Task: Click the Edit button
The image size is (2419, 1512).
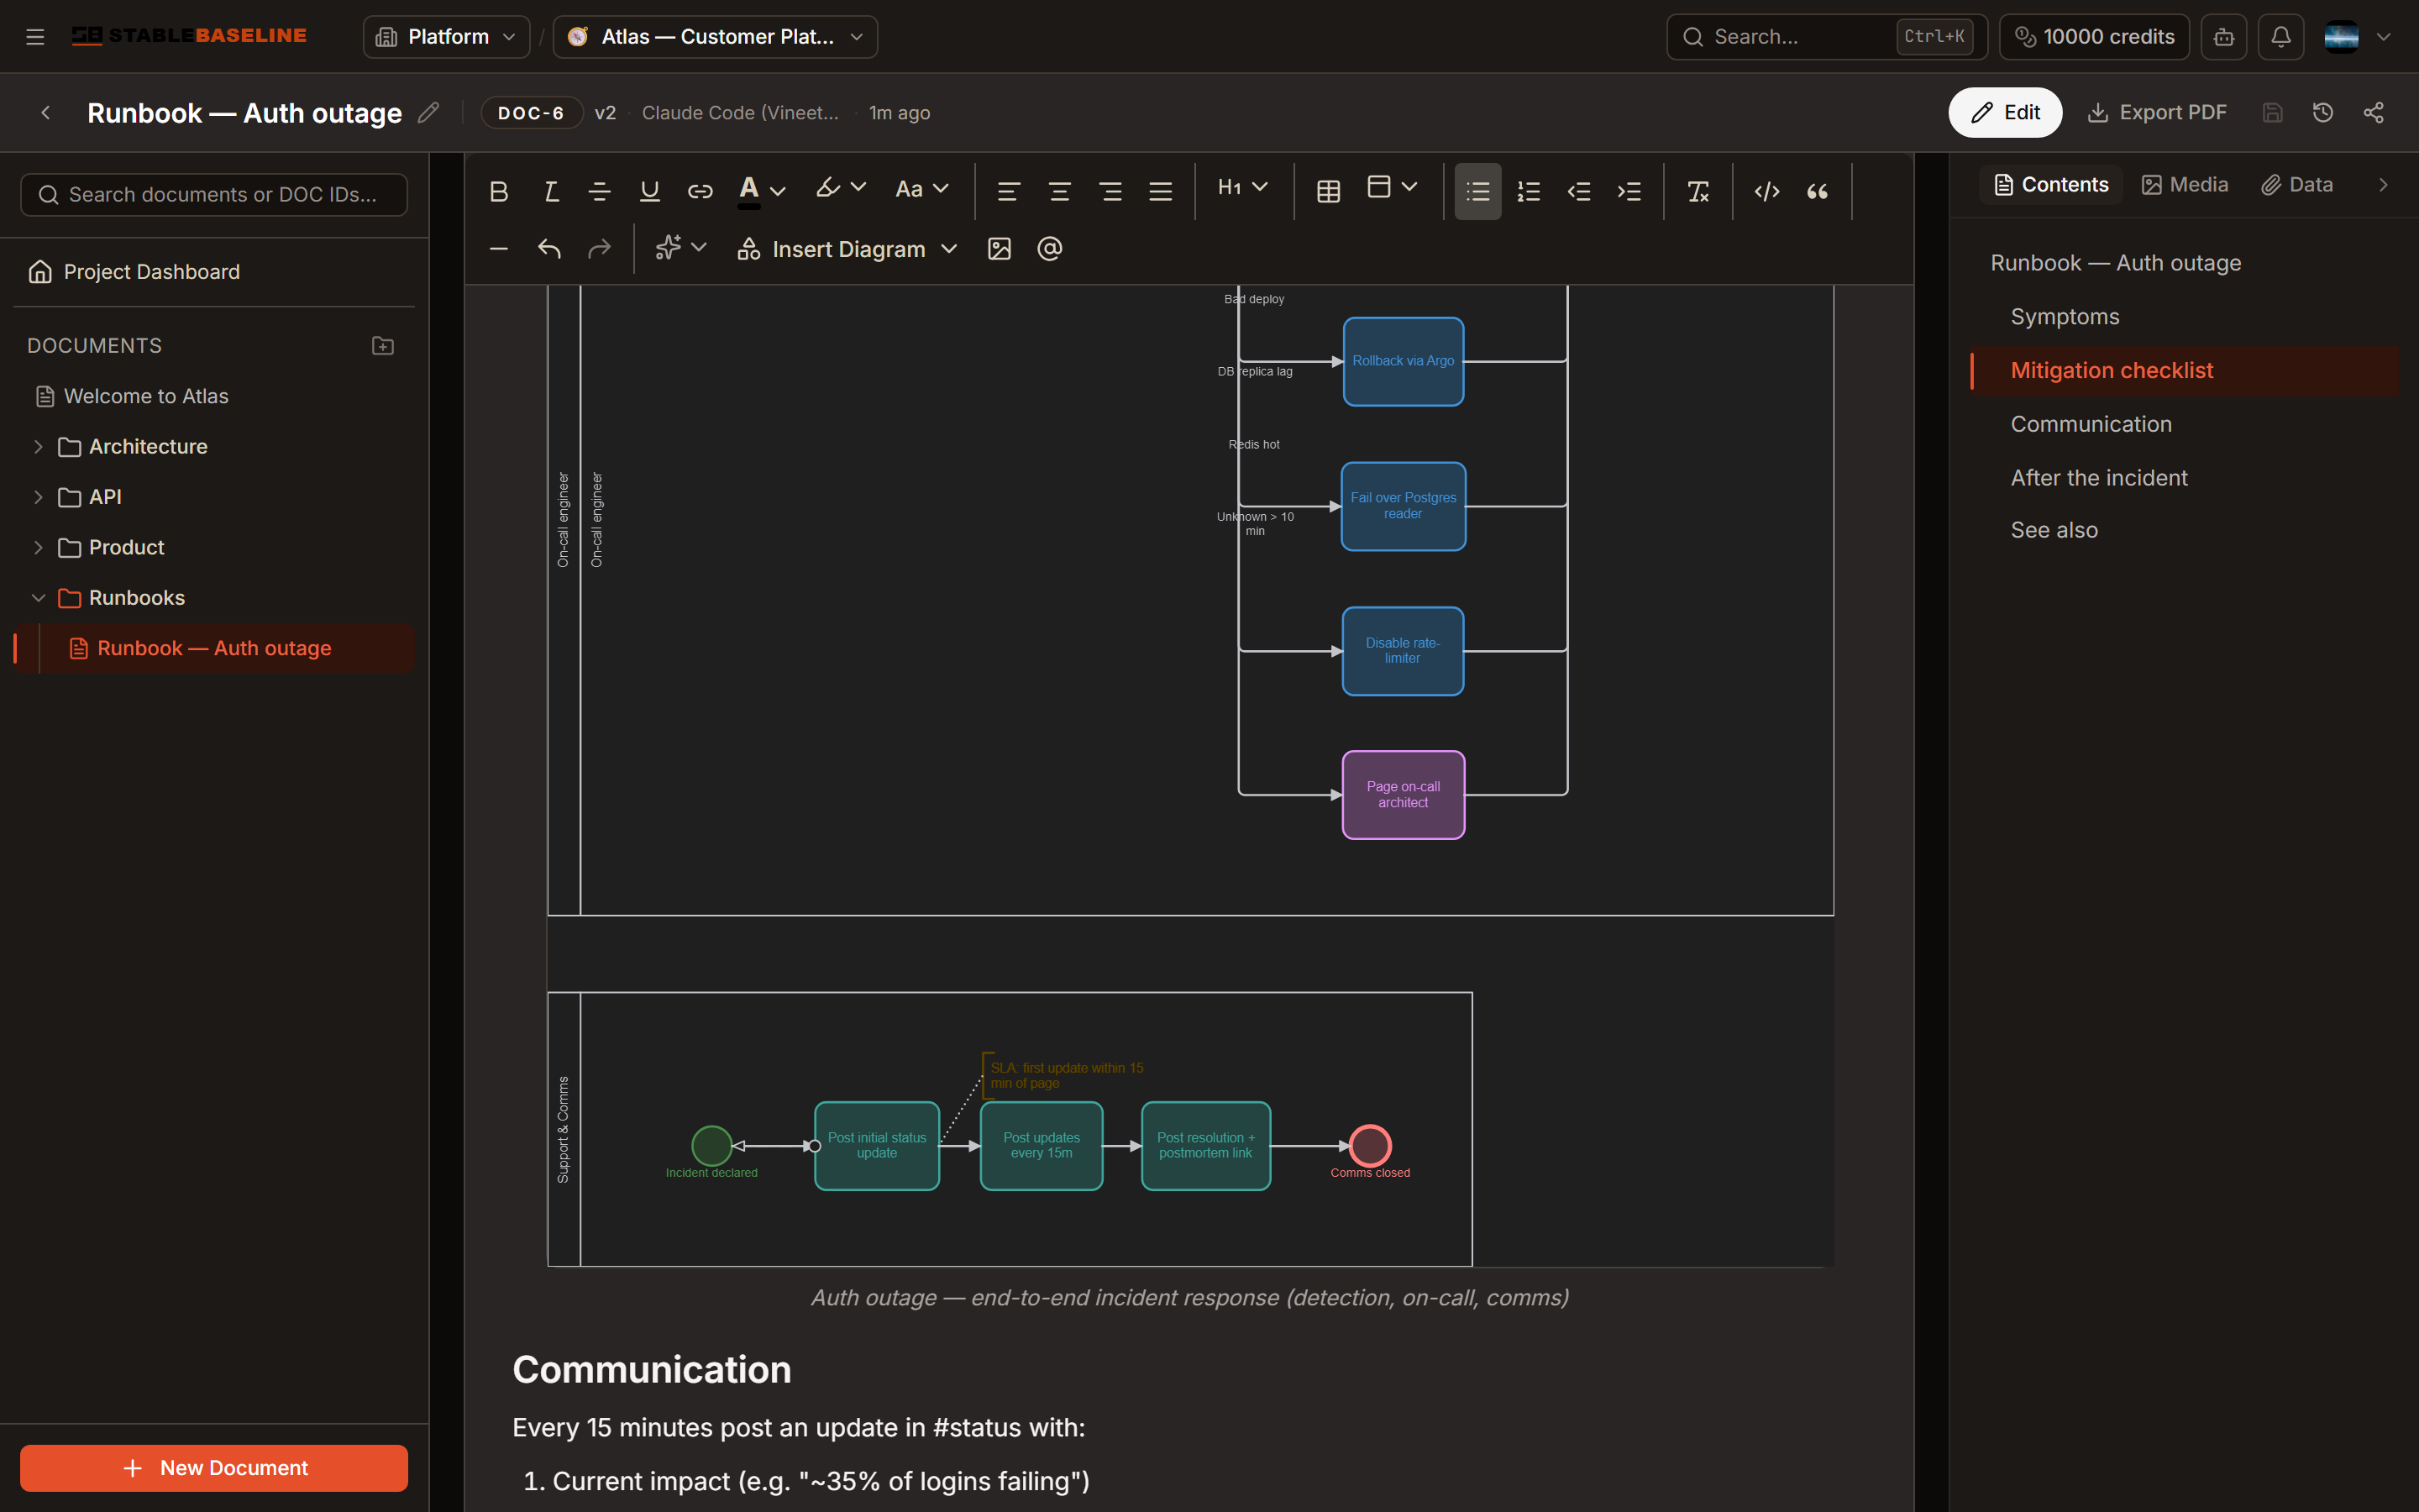Action: click(2004, 113)
